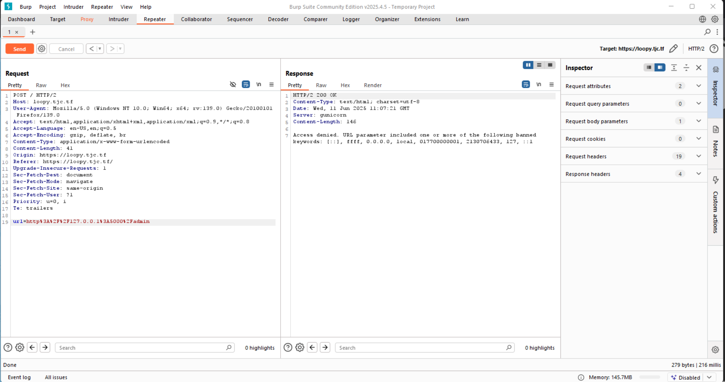Close the Inspector panel

point(699,68)
